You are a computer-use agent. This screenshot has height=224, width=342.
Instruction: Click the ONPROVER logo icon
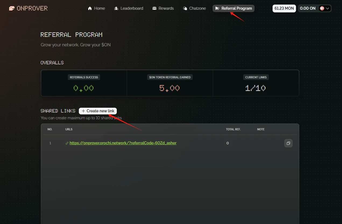coord(12,8)
